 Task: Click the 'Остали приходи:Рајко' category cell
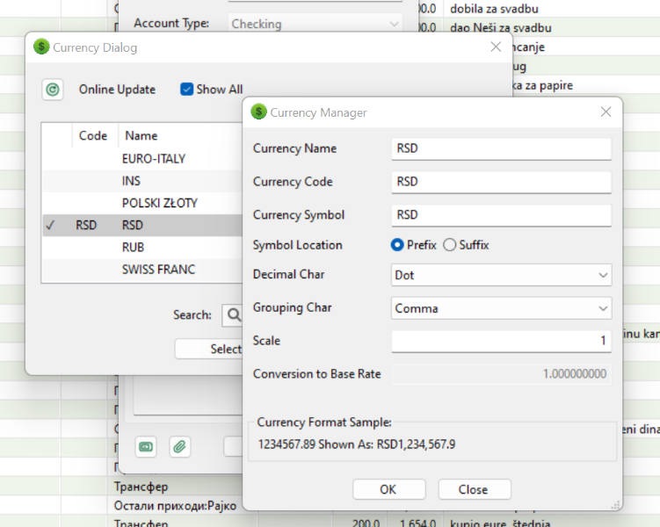tap(175, 506)
